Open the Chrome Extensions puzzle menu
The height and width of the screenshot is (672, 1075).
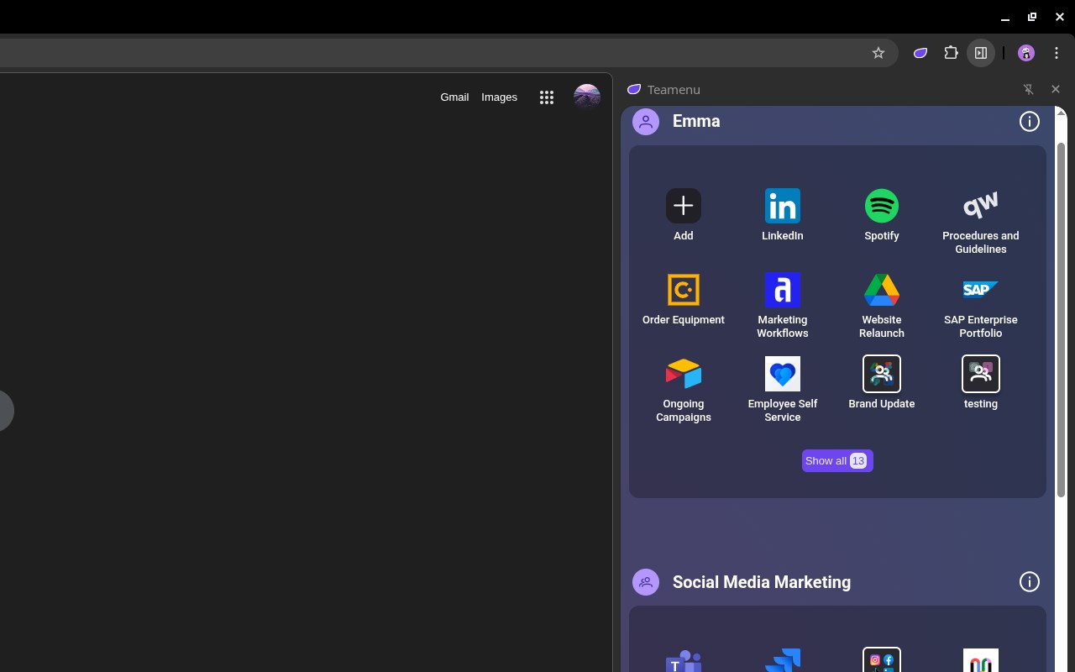point(951,53)
